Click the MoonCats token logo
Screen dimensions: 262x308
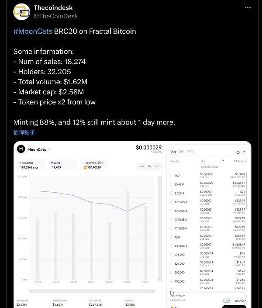[21, 149]
